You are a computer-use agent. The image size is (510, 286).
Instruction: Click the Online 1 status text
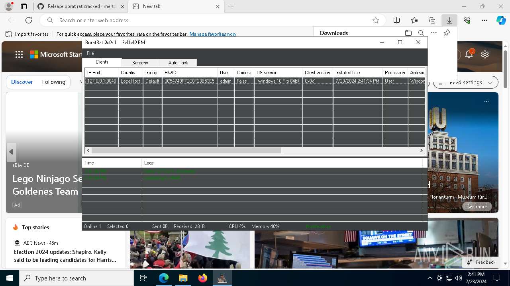(92, 226)
